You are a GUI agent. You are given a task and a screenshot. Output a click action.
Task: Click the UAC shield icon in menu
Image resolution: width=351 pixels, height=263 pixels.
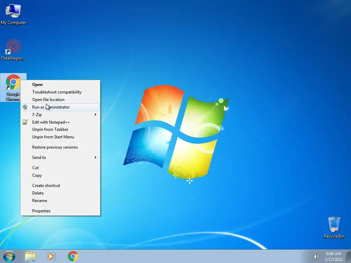[x=25, y=107]
